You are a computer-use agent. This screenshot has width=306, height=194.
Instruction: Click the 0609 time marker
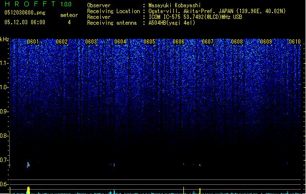pyautogui.click(x=266, y=42)
